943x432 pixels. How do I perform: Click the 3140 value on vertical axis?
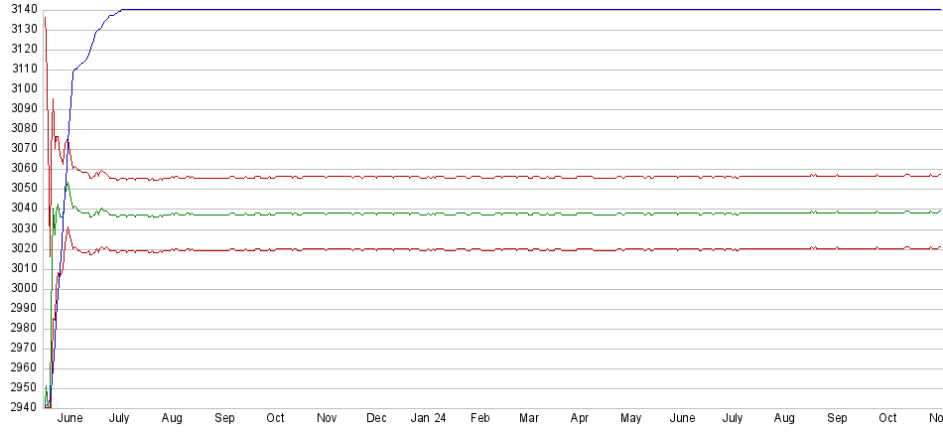[19, 9]
